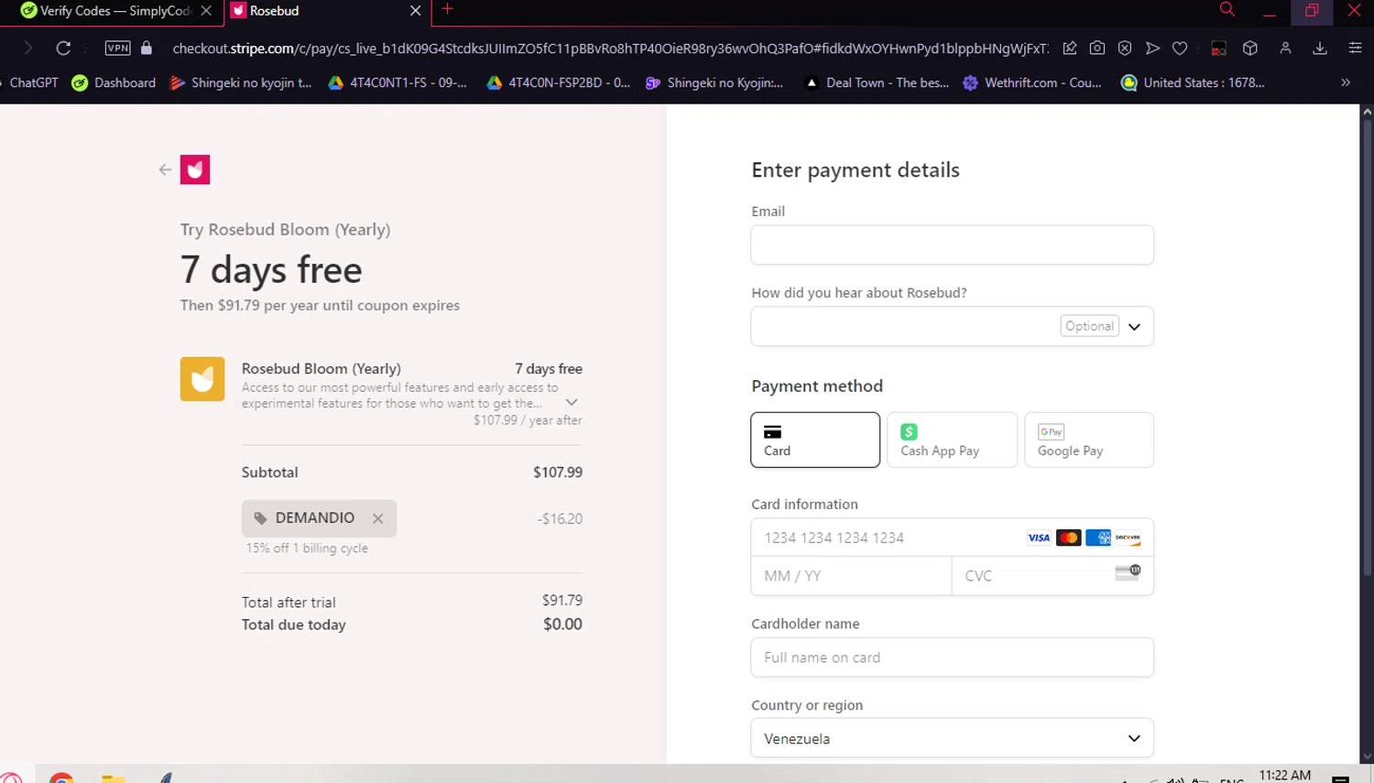This screenshot has width=1374, height=783.
Task: Click the Mastercard logo
Action: 1068,538
